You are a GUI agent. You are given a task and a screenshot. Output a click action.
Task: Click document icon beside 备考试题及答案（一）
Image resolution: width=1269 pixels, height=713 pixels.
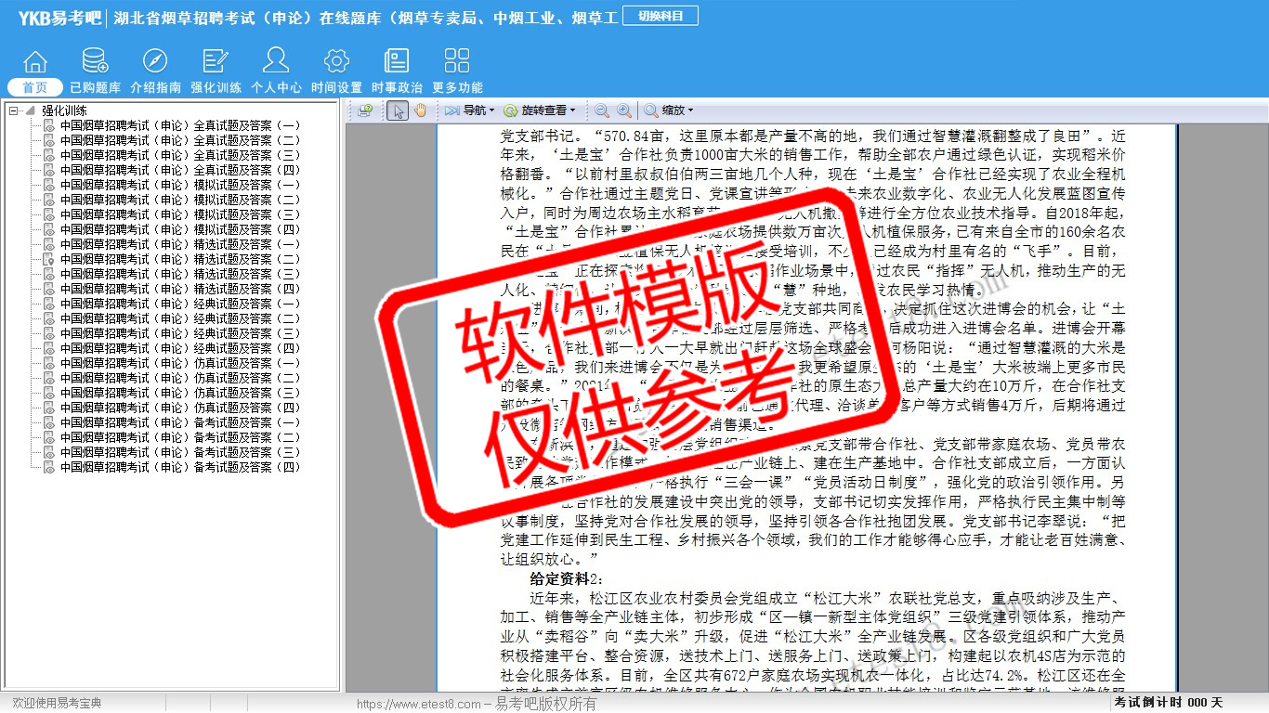pyautogui.click(x=49, y=422)
